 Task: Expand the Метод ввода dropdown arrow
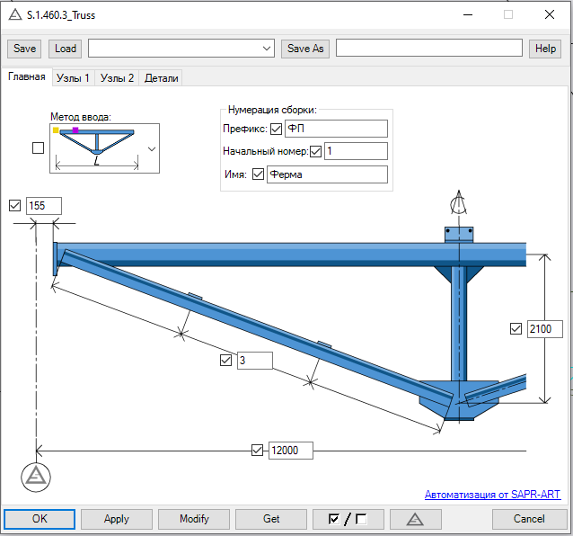click(x=151, y=148)
